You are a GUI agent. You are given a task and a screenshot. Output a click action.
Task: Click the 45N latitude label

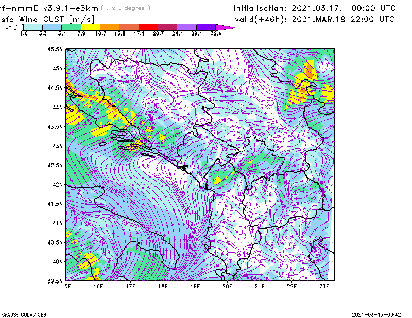click(58, 68)
